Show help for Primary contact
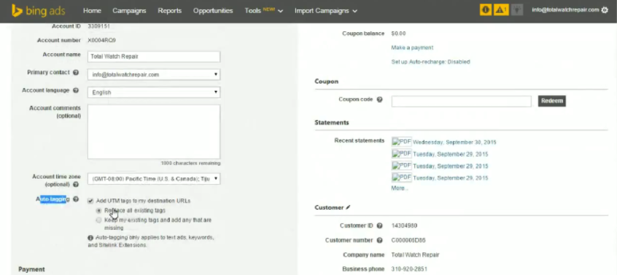This screenshot has height=275, width=617. click(x=76, y=73)
